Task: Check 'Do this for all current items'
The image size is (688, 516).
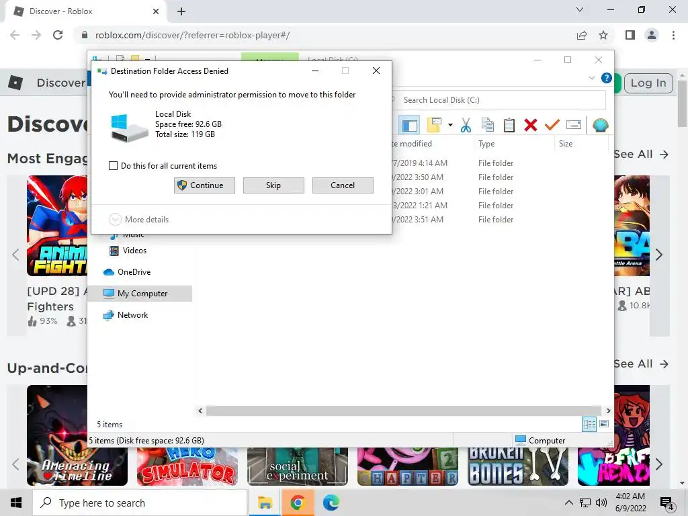Action: (113, 166)
